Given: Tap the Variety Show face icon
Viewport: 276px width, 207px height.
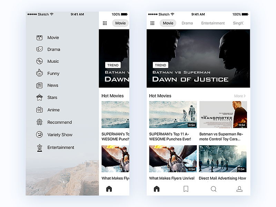Looking at the screenshot, I should point(39,135).
